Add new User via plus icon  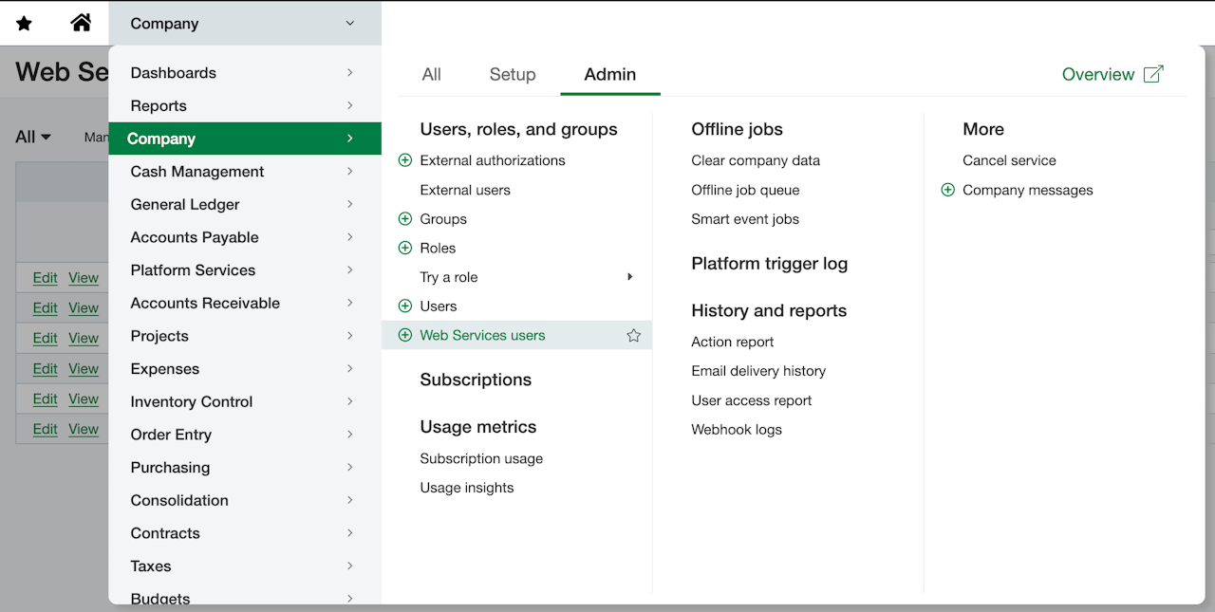pos(405,306)
